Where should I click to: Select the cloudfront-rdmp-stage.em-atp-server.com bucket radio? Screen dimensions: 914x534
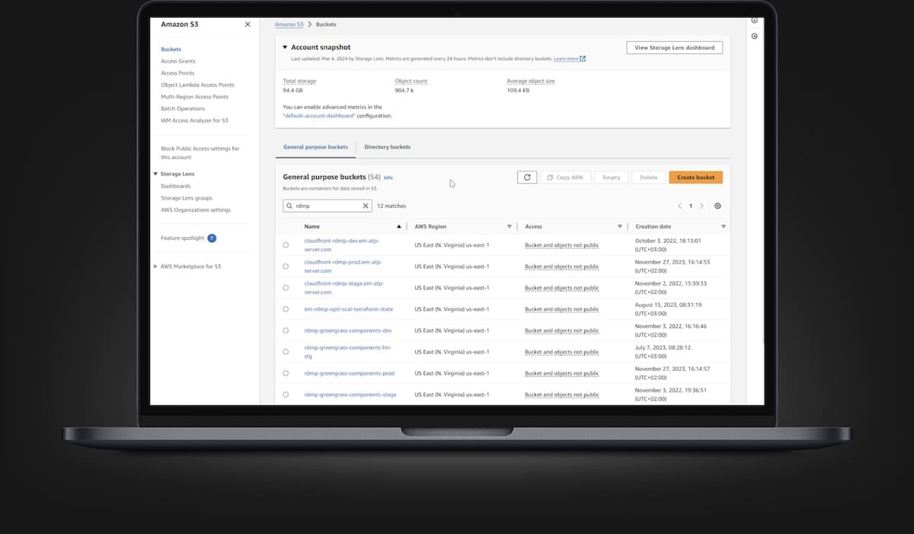pyautogui.click(x=286, y=287)
